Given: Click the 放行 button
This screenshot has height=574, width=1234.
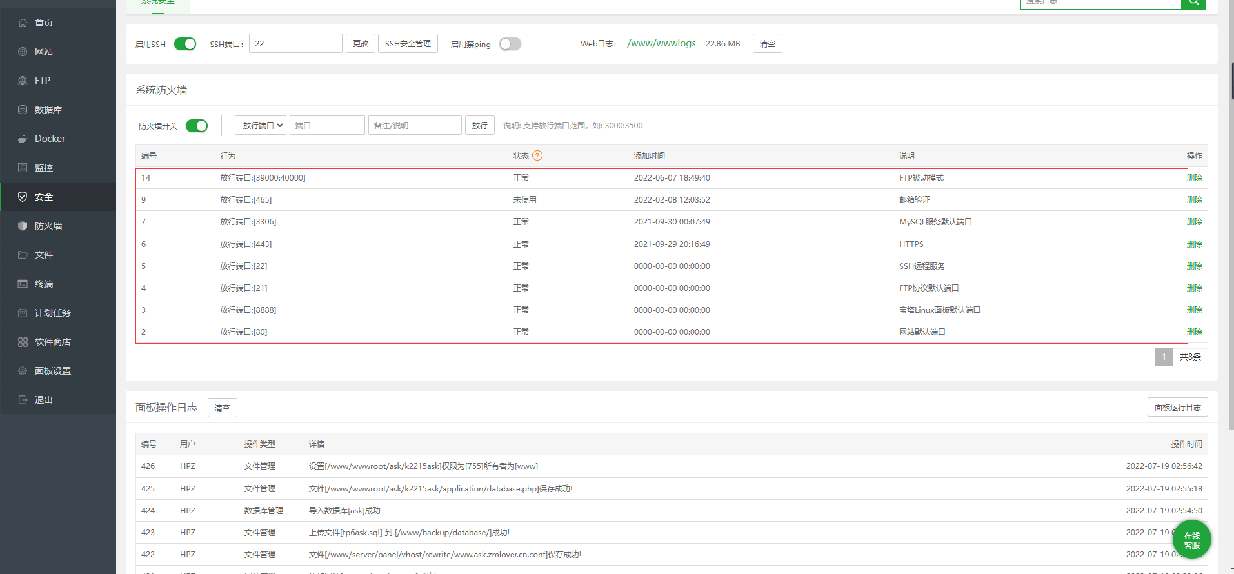Looking at the screenshot, I should [480, 125].
